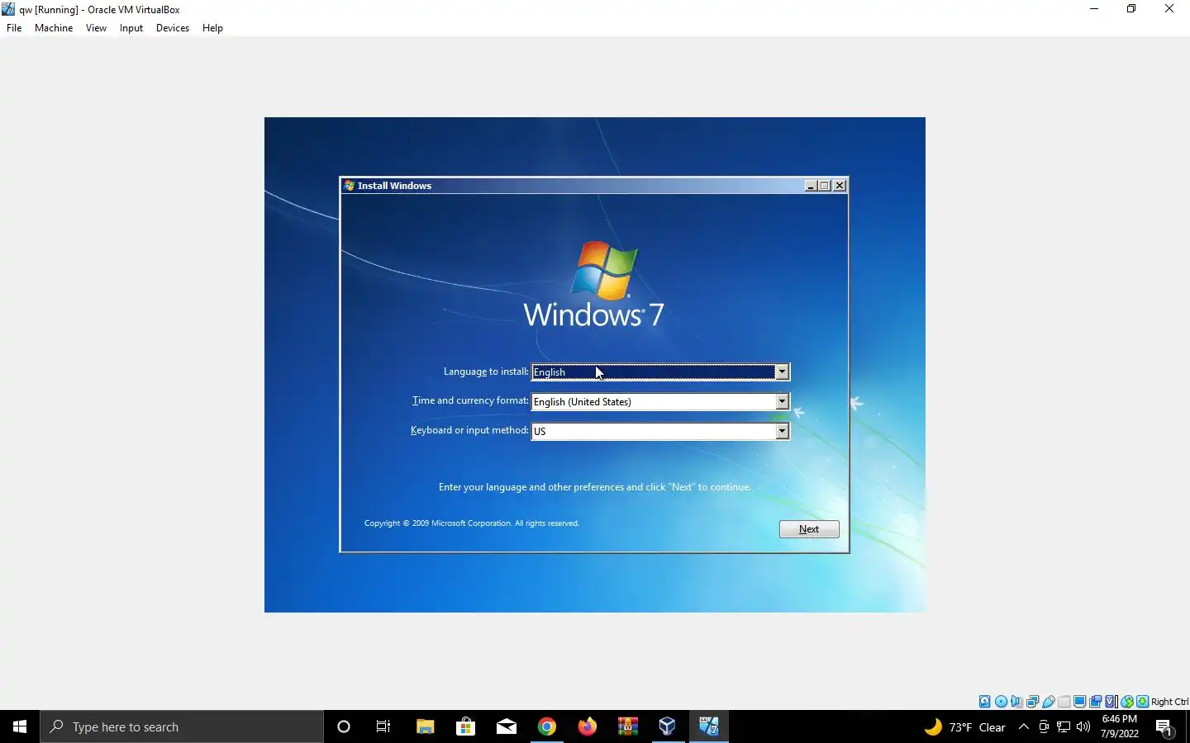Show hidden tray icons chevron
Image resolution: width=1190 pixels, height=743 pixels.
(x=1024, y=726)
